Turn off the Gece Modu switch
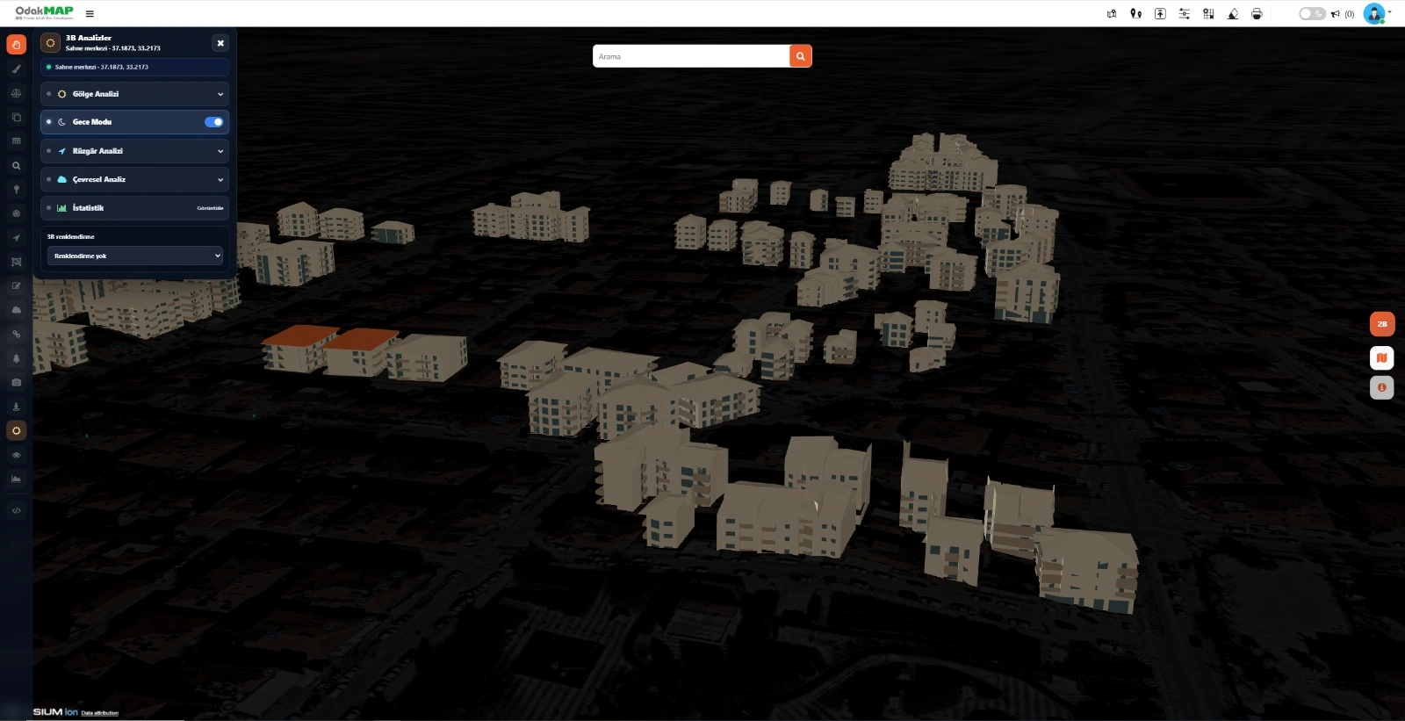This screenshot has height=721, width=1405. tap(214, 122)
